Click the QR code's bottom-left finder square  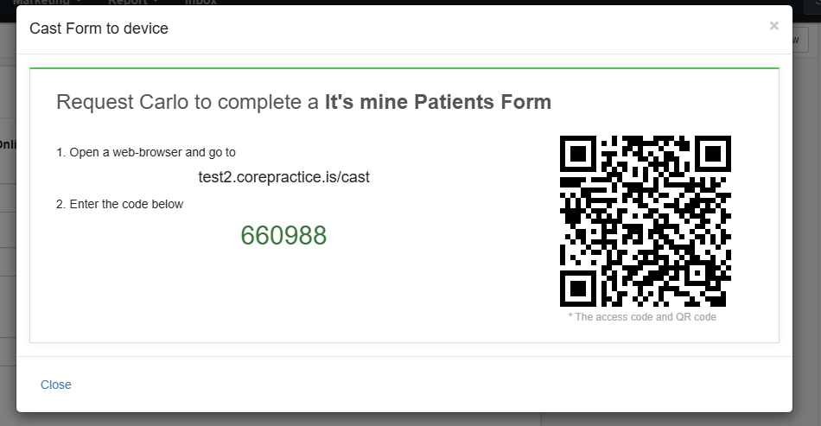click(578, 289)
